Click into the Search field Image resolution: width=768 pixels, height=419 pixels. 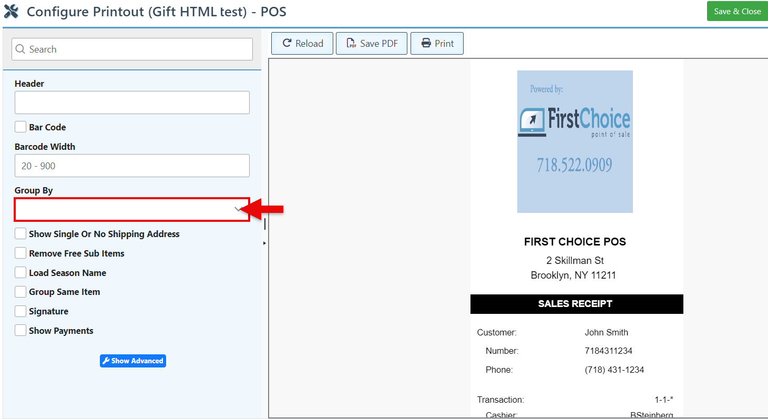click(137, 49)
